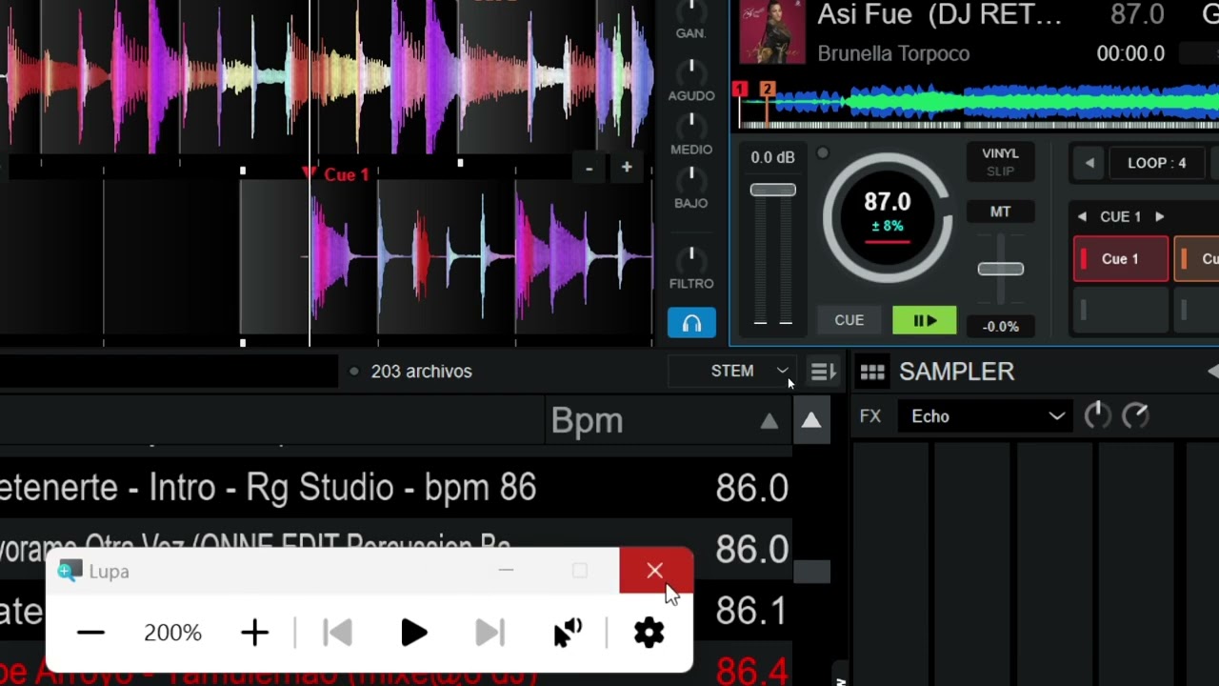1219x686 pixels.
Task: Toggle VINYL SLIP mode
Action: click(1000, 162)
